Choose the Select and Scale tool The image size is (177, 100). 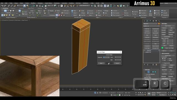(43, 6)
